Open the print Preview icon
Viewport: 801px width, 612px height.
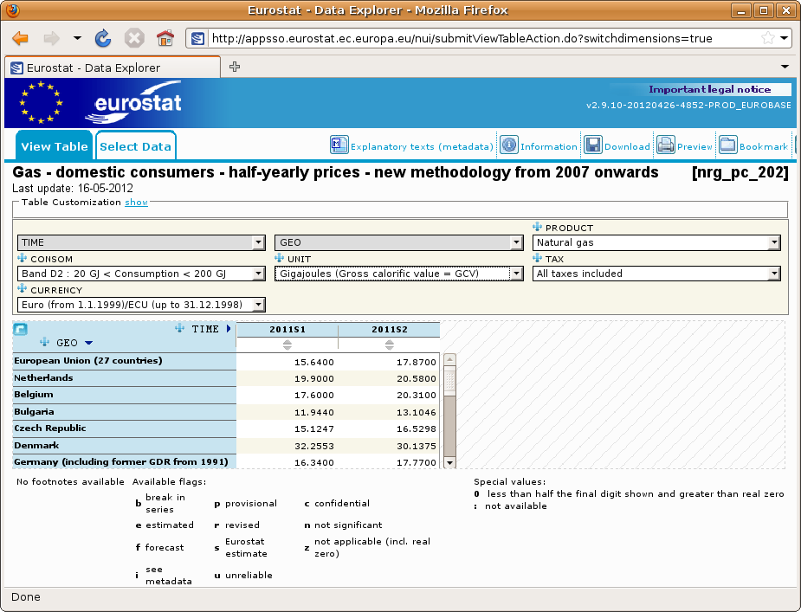coord(666,145)
